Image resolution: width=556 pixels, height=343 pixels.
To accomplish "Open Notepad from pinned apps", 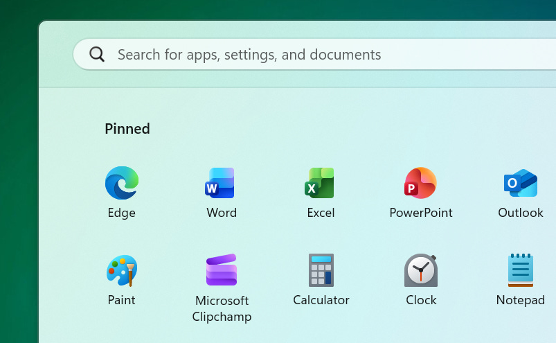I will pos(521,270).
